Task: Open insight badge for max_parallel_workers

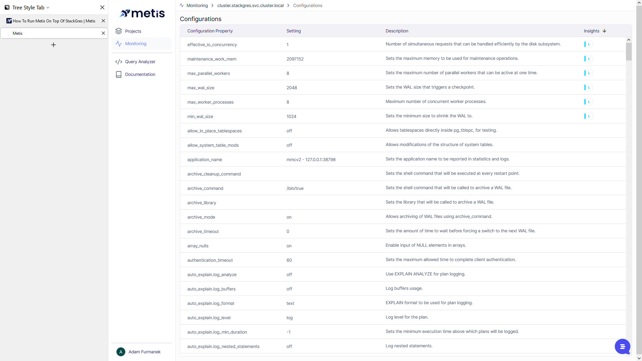Action: coord(588,73)
